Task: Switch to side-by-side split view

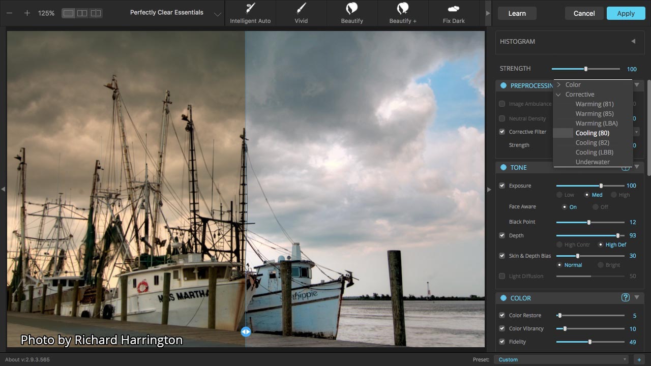Action: pos(82,13)
